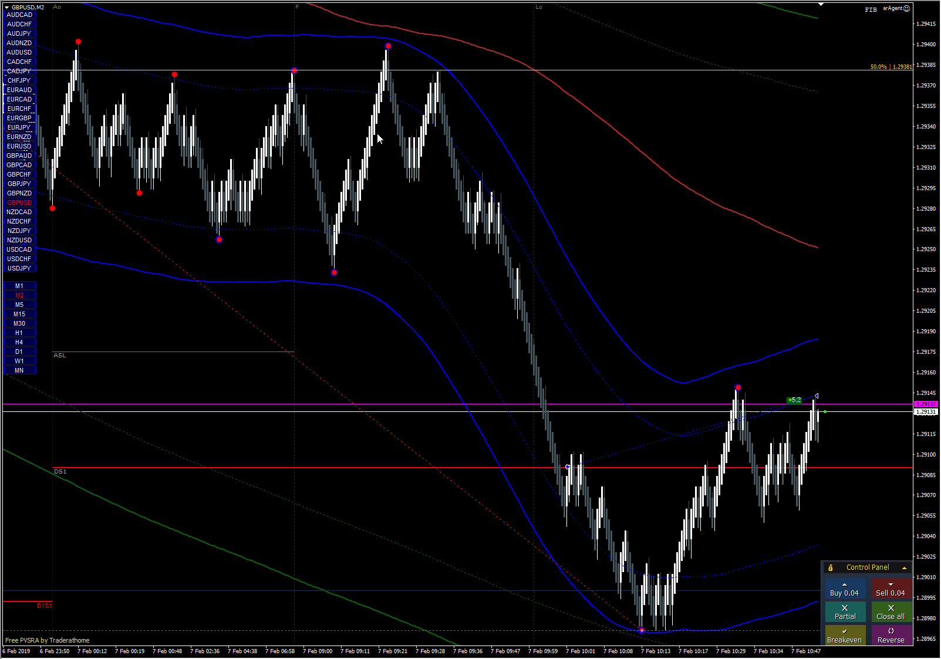
Task: Click the 50.0% 1.29381 Fibonacci level label
Action: (x=891, y=67)
